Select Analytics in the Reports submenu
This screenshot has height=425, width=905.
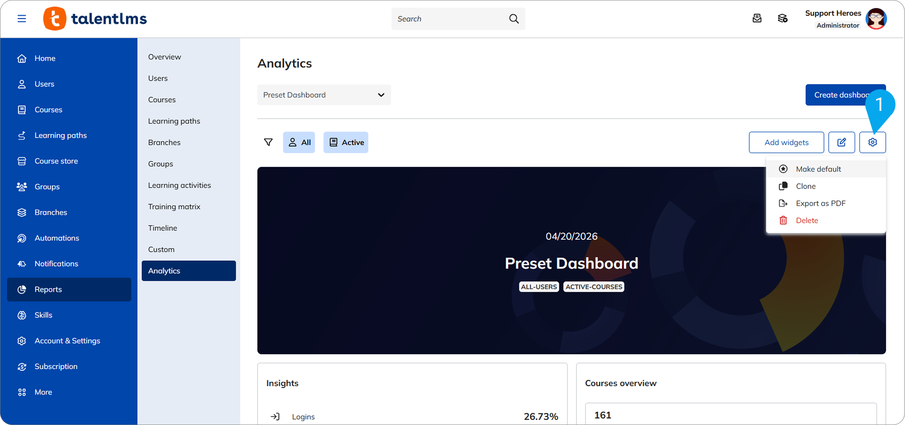click(189, 271)
